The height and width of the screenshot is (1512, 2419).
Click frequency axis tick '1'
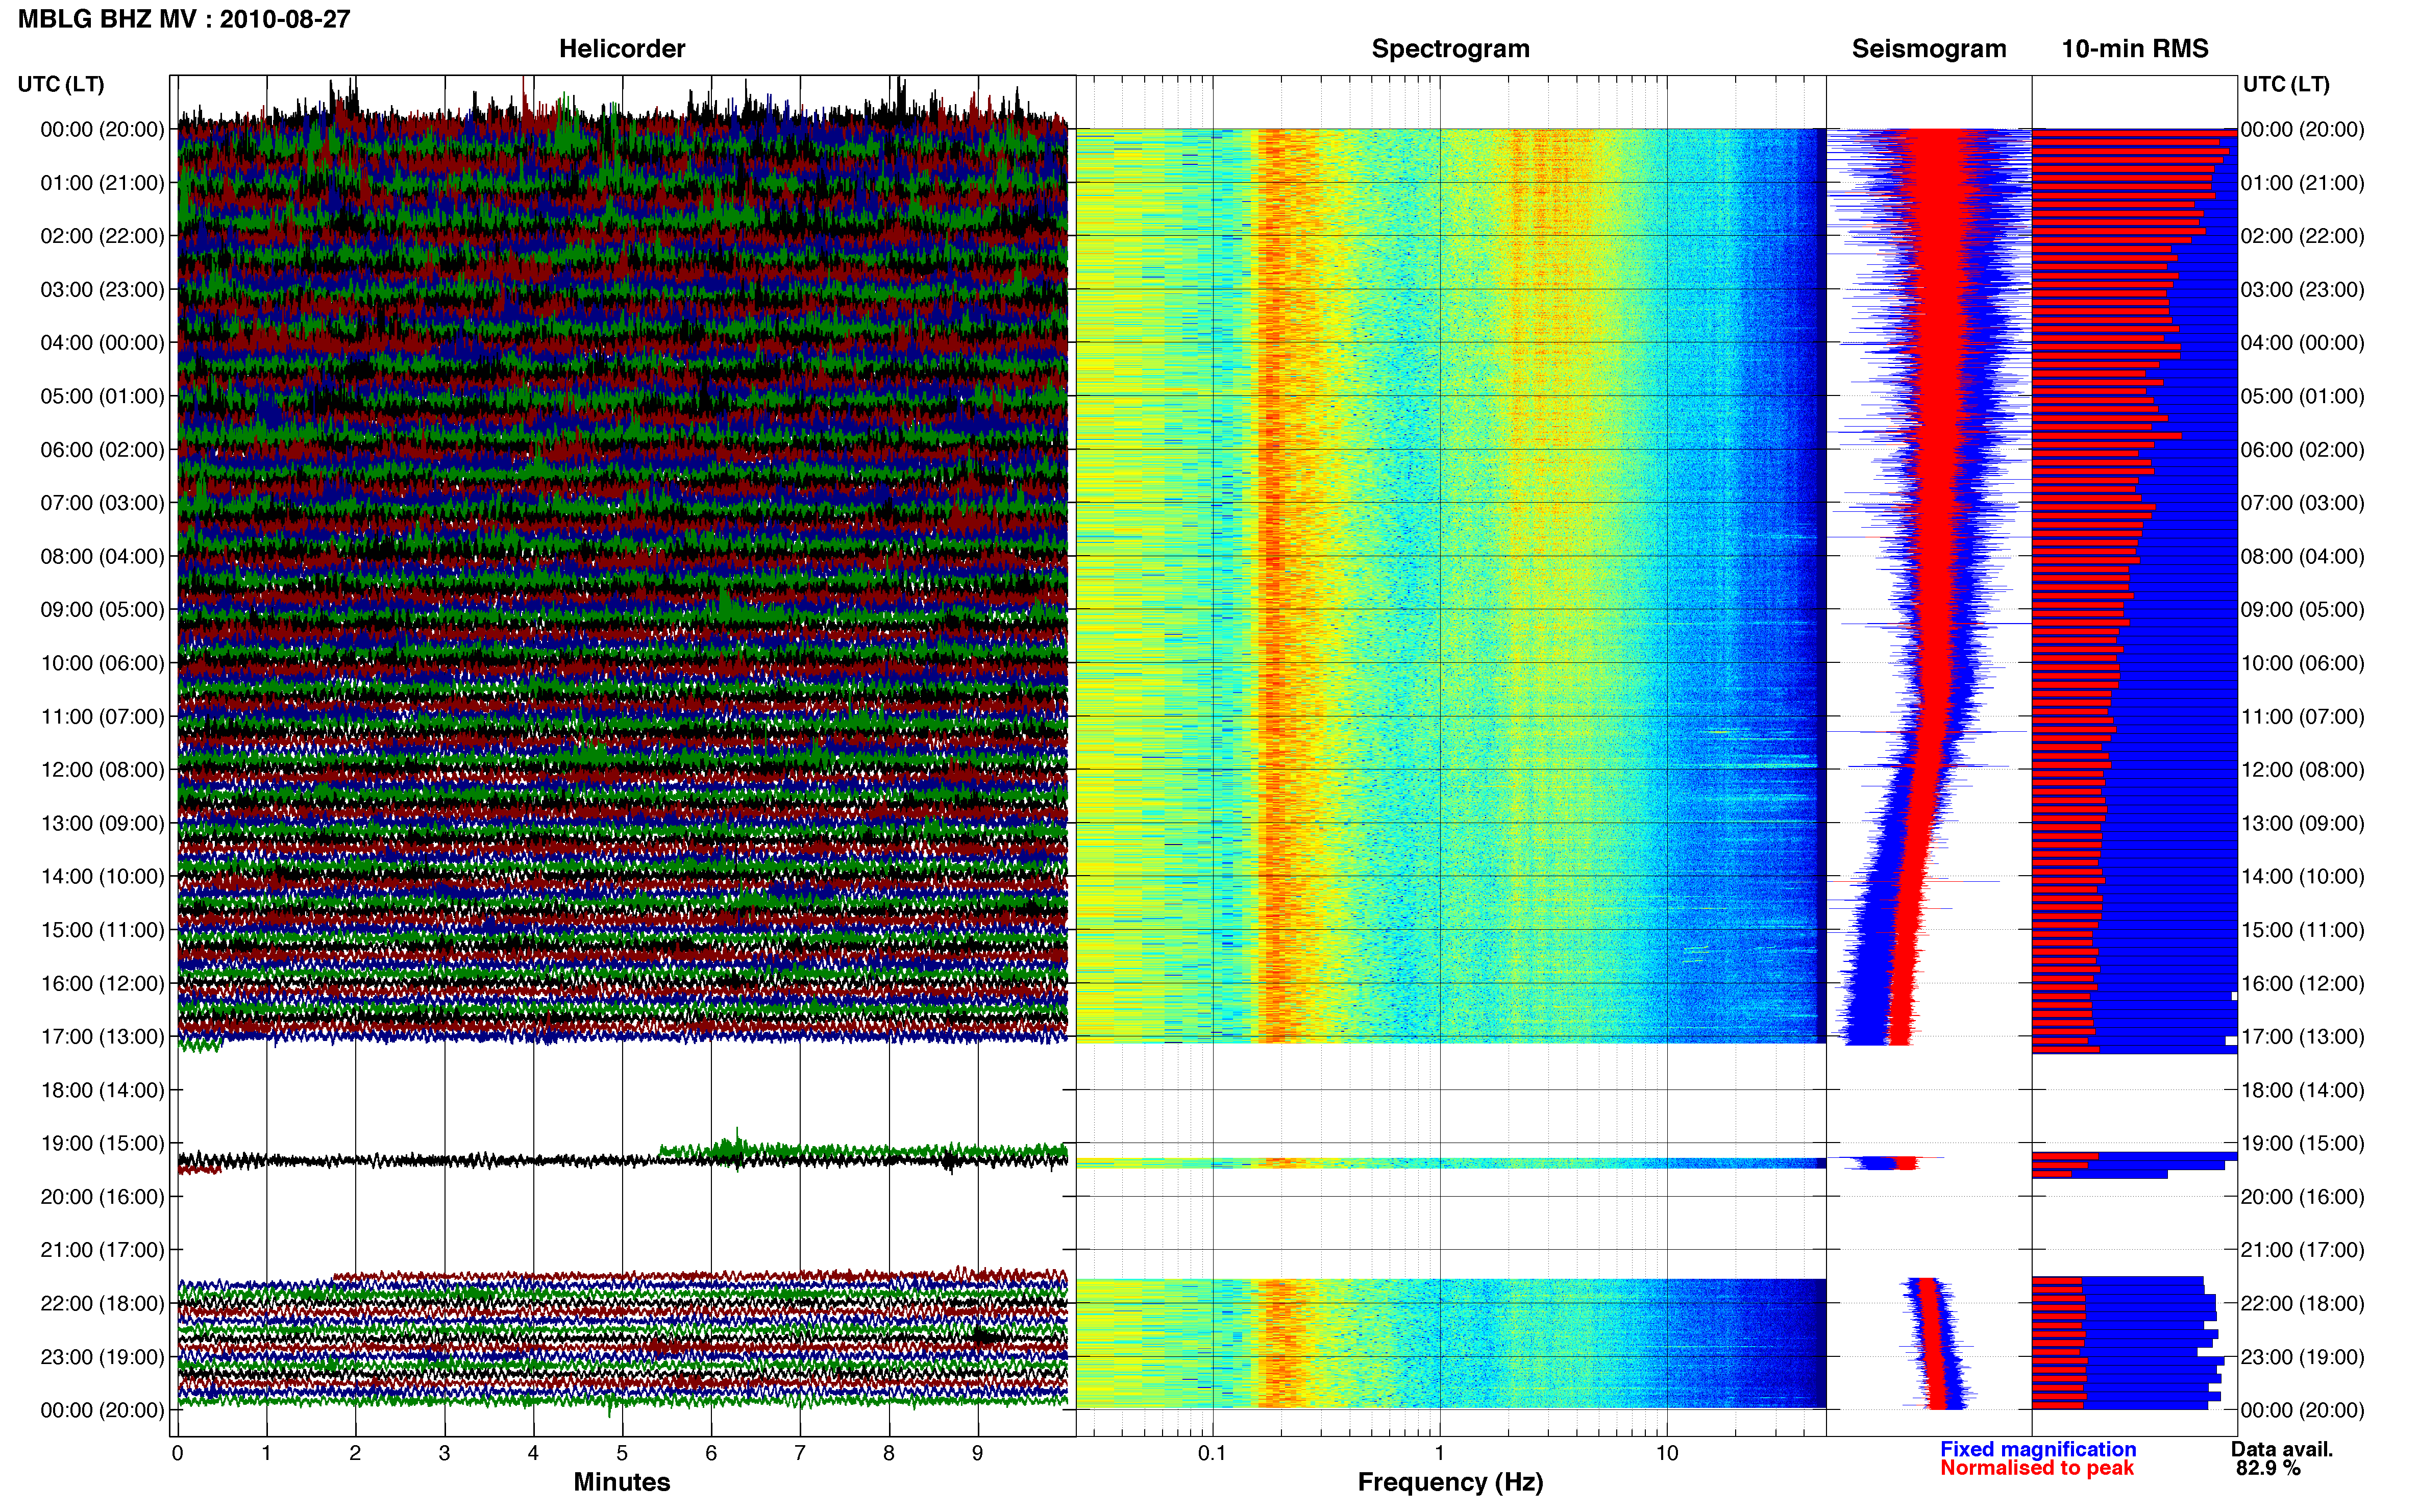(x=1440, y=1454)
